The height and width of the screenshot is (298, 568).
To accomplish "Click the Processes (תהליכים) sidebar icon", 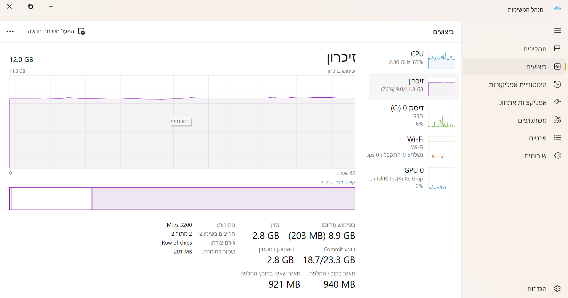I will [x=557, y=49].
